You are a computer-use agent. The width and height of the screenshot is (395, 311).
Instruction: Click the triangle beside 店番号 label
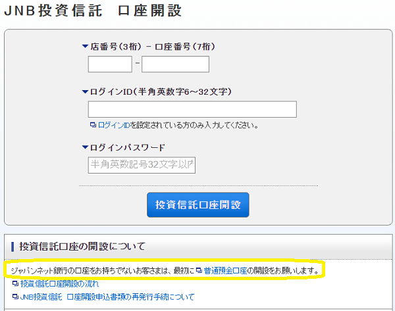point(85,46)
